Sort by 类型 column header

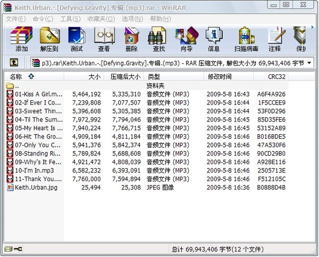point(174,77)
